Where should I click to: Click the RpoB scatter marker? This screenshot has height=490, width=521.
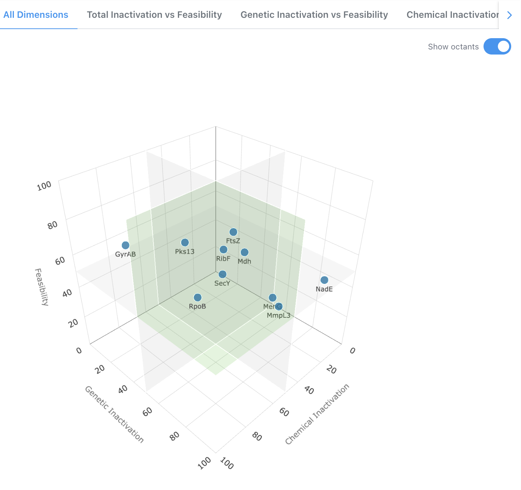click(198, 298)
